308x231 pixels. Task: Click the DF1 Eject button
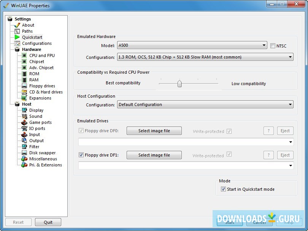[x=285, y=155]
